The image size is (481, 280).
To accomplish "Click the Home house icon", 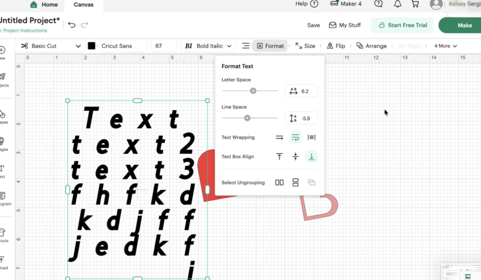I will (34, 5).
